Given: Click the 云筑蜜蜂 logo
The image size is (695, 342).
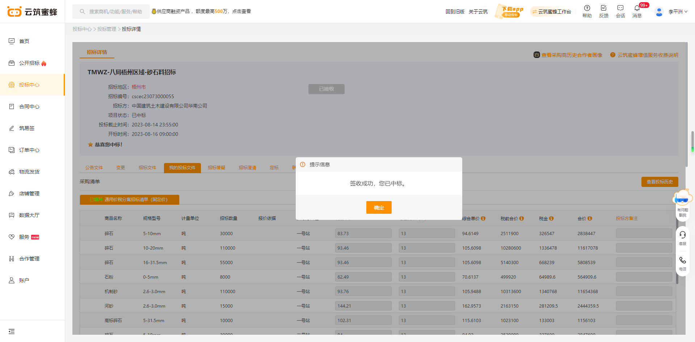Looking at the screenshot, I should [32, 12].
